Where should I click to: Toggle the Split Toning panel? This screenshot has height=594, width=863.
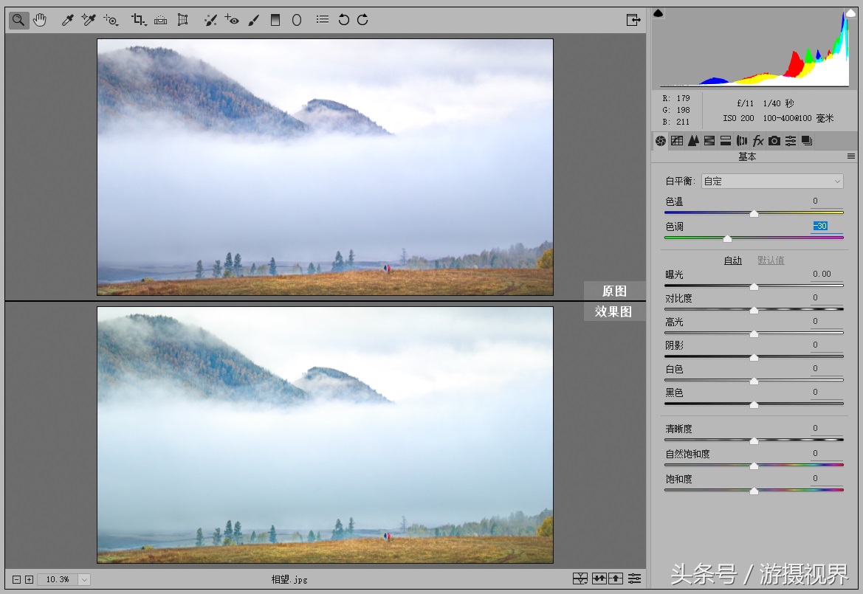[x=728, y=140]
